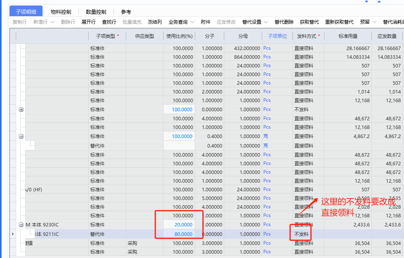Expand the 预留 dropdown chevron
Viewport: 404px width, 258px height.
(374, 22)
